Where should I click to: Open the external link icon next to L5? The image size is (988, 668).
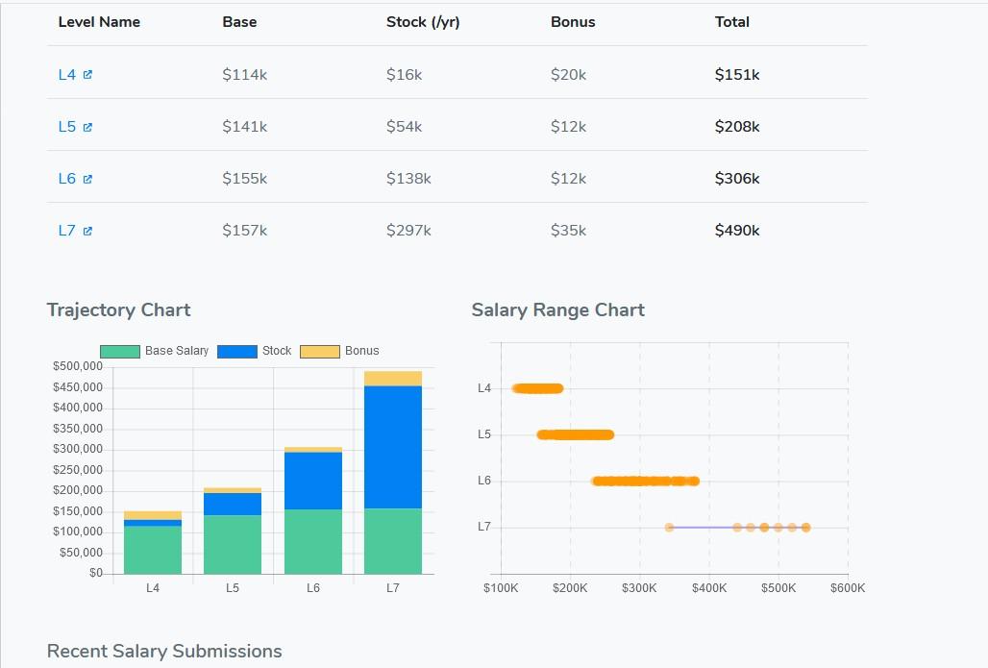click(87, 127)
